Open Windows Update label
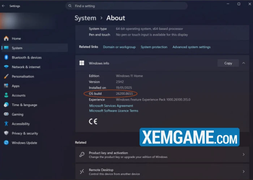This screenshot has height=180, width=253. click(24, 143)
